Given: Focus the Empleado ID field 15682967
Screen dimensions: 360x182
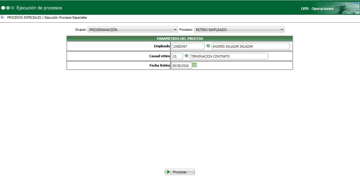Looking at the screenshot, I should click(x=188, y=46).
